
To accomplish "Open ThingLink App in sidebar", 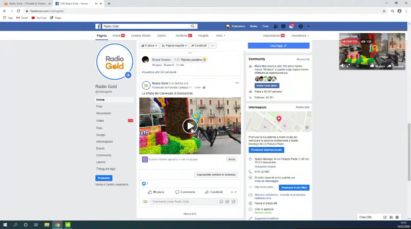I will [106, 169].
